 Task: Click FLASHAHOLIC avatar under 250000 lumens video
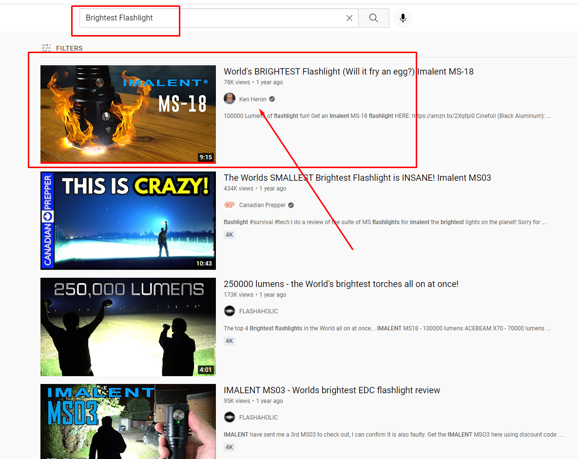point(230,311)
